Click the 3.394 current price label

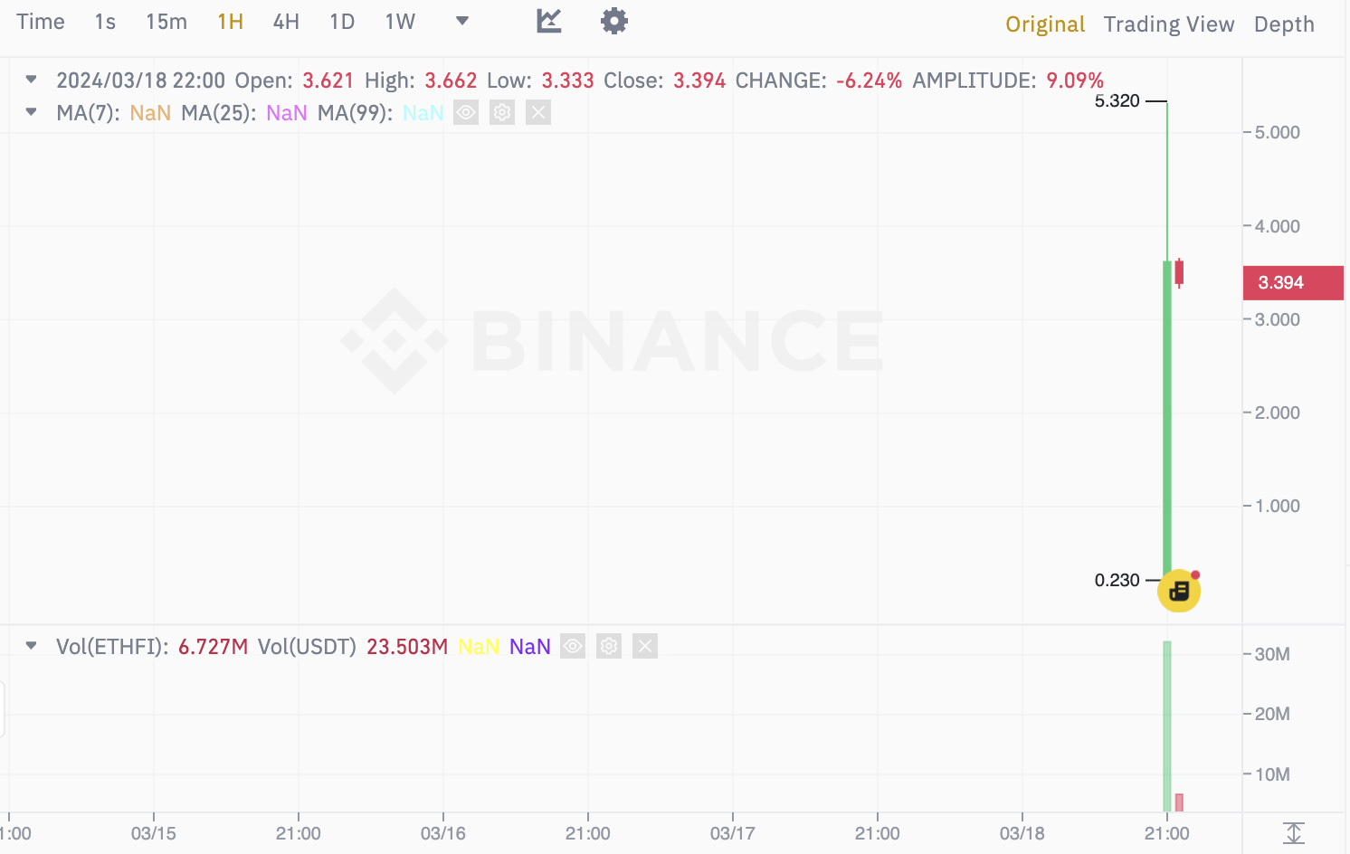(x=1293, y=282)
